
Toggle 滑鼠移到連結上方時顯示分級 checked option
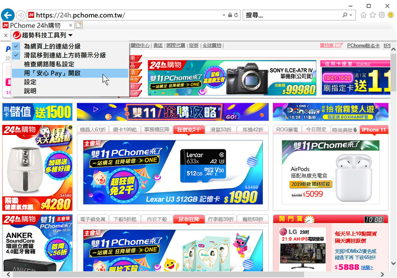[x=70, y=55]
